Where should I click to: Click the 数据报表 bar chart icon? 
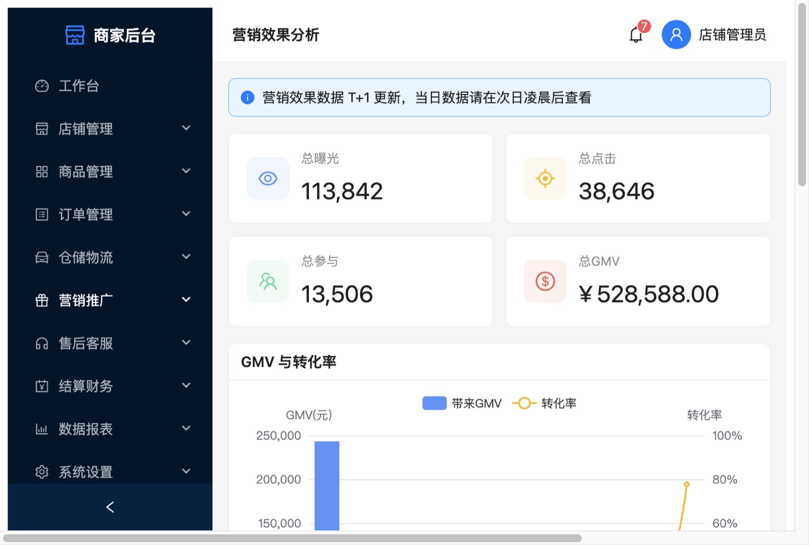[42, 429]
